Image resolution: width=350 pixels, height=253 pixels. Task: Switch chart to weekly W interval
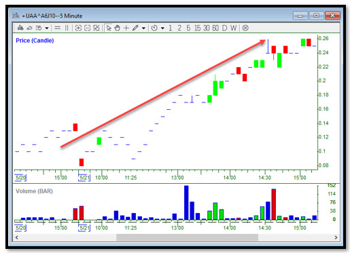tap(233, 28)
